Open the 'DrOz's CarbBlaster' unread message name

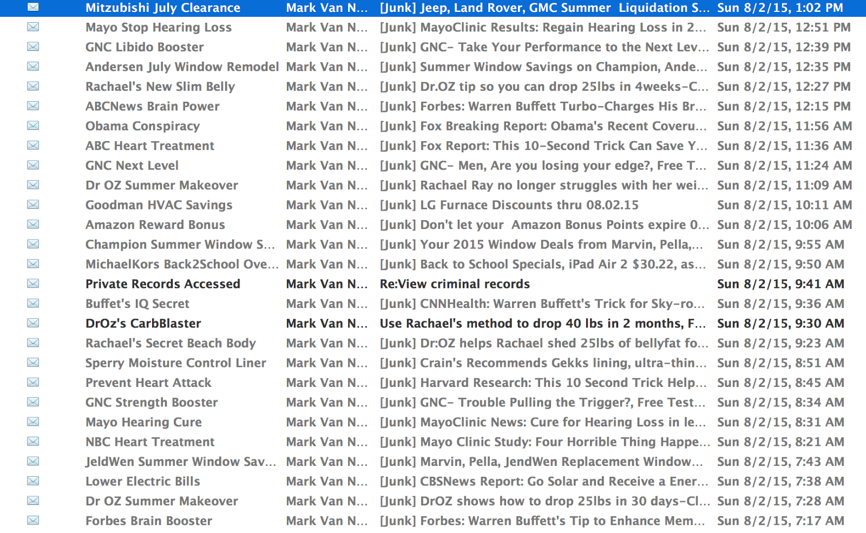(x=143, y=324)
